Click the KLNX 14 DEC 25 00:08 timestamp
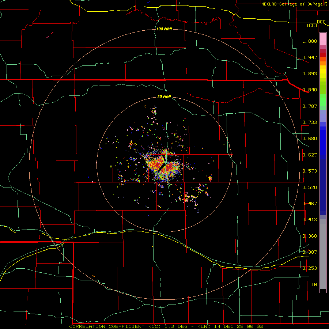This screenshot has height=329, width=329. tap(230, 326)
